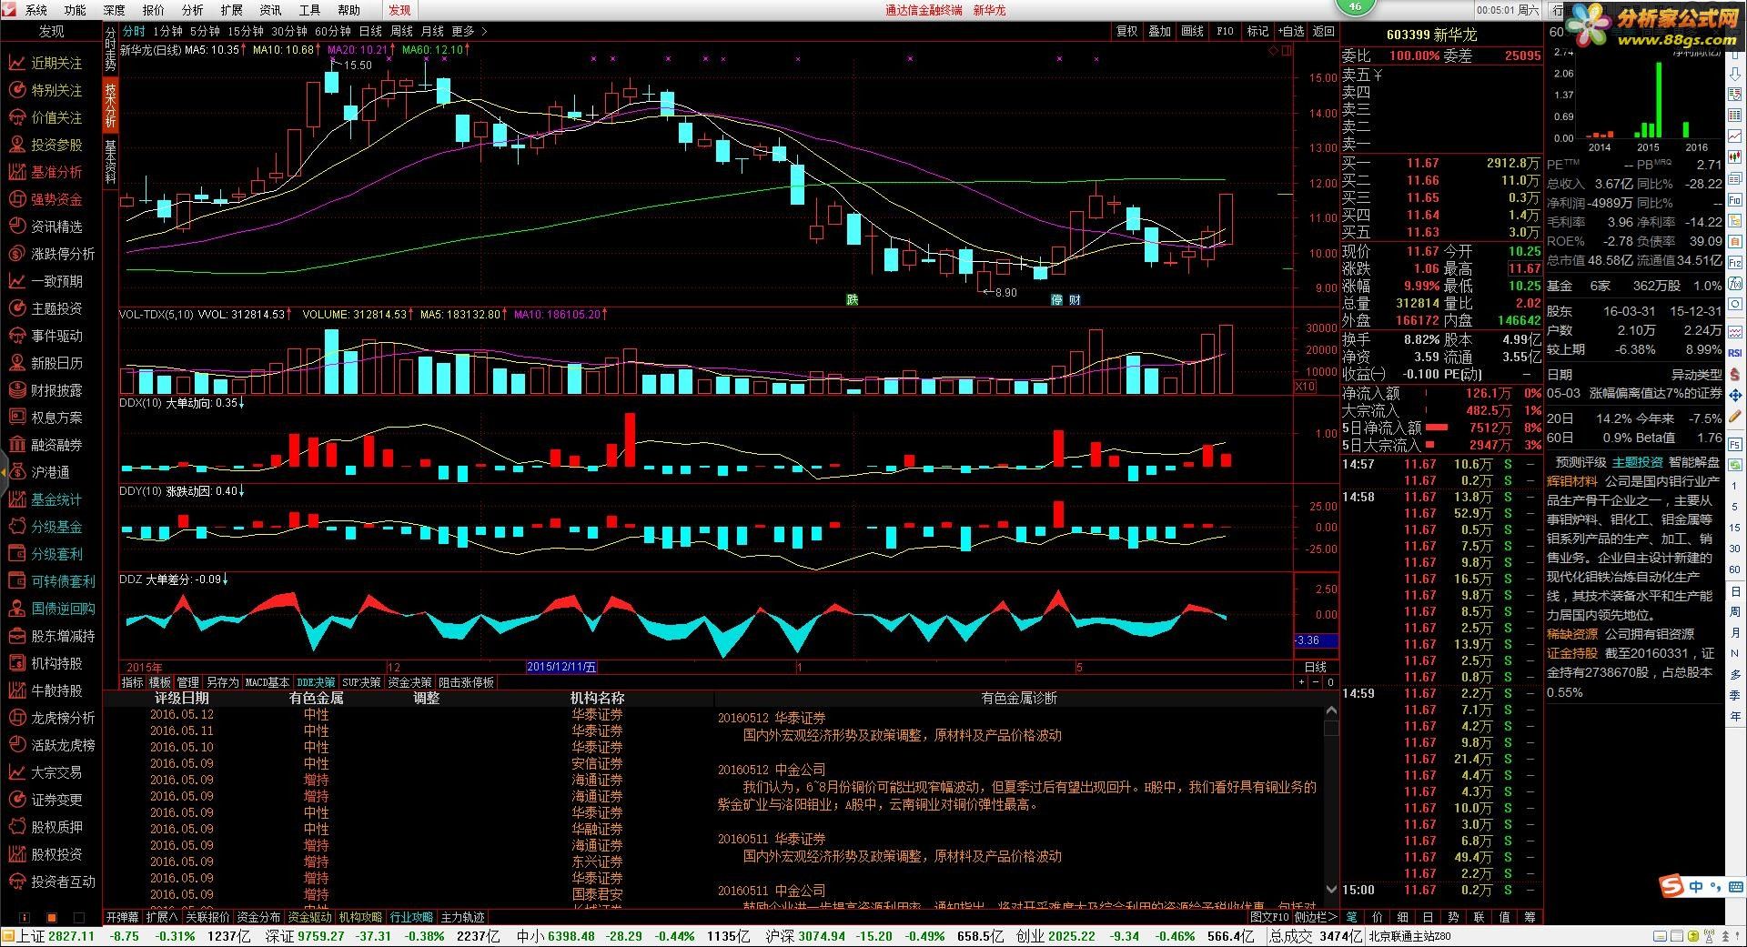Viewport: 1747px width, 947px height.
Task: Click the 图文F10 button
Action: 1269,917
